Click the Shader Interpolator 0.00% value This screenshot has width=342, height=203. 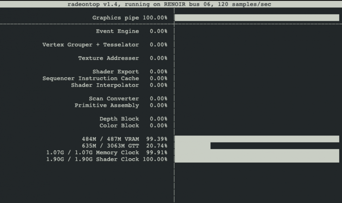[159, 85]
